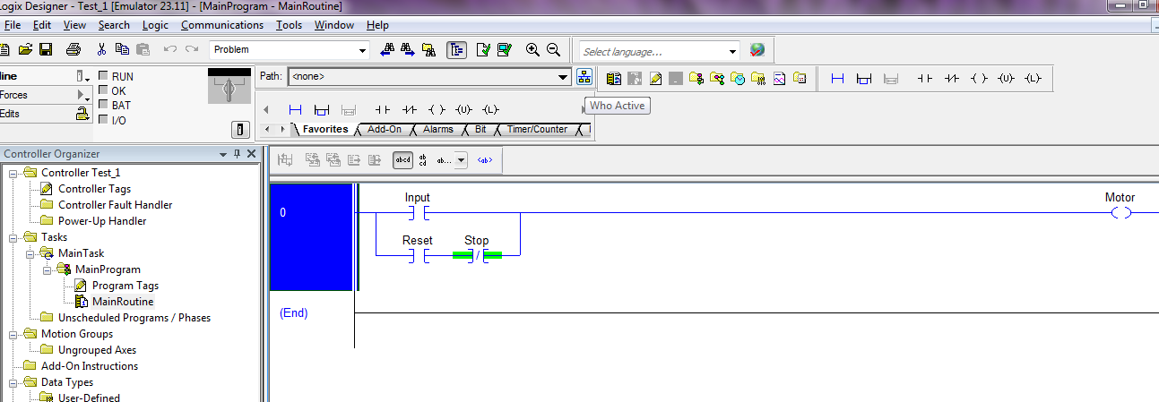Select the Input contact on rung 0
The image size is (1159, 402).
[418, 212]
